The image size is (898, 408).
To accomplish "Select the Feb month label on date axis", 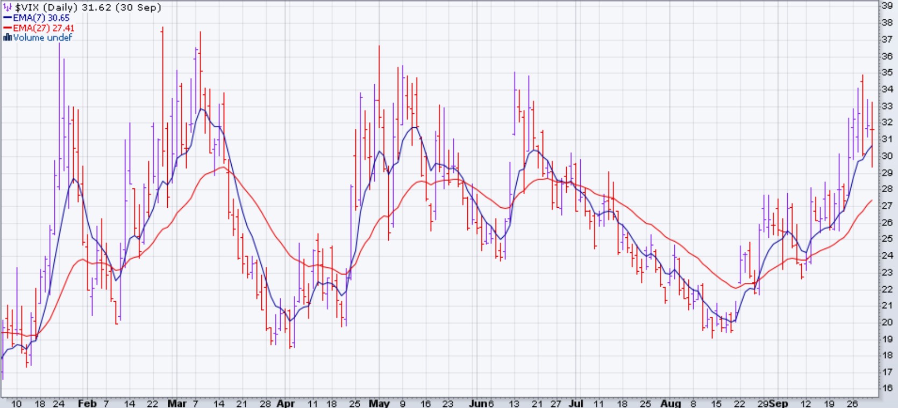I will tap(87, 403).
